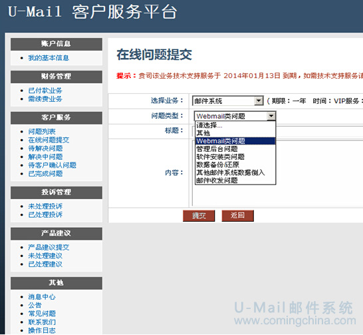The width and height of the screenshot is (363, 335).
Task: Click the red 提示 expiry notice text
Action: tap(239, 75)
